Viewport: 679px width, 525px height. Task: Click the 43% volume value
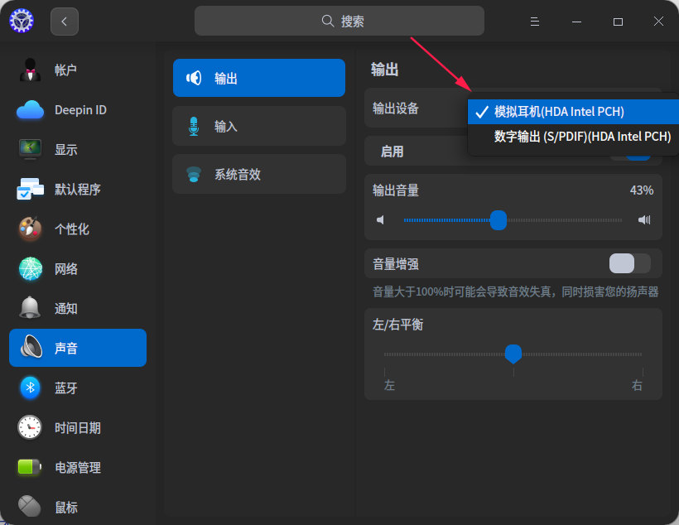click(642, 190)
